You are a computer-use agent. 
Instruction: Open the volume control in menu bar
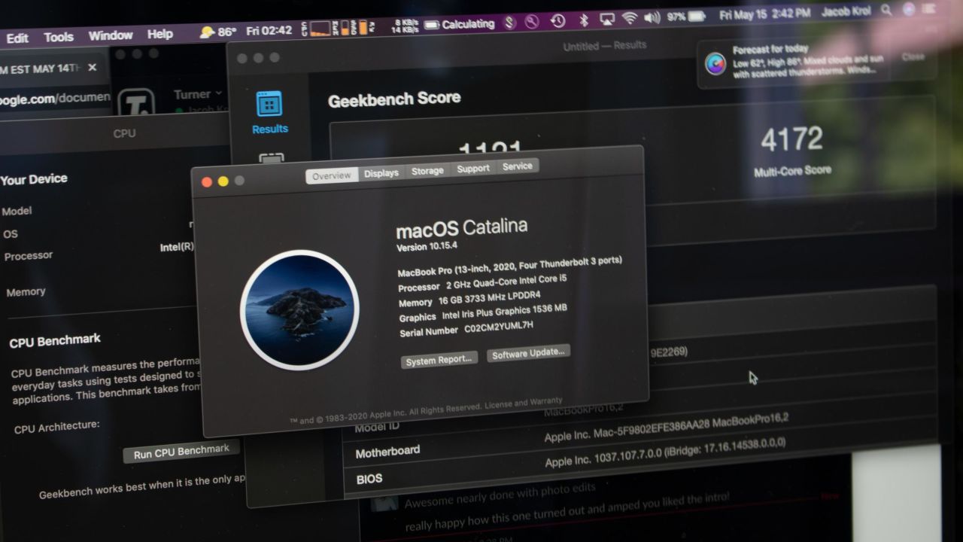[652, 17]
